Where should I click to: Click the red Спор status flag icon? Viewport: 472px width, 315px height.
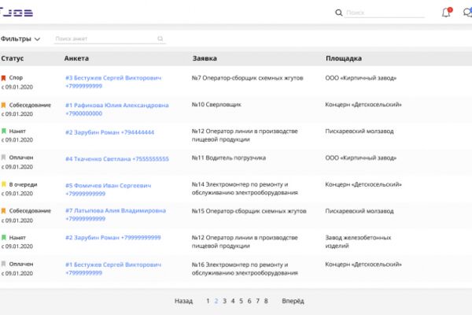pyautogui.click(x=4, y=78)
